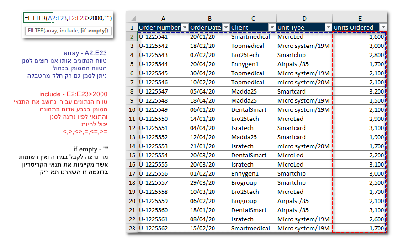Click date cell 06/01/20
This screenshot has height=245, width=399.
click(x=209, y=109)
